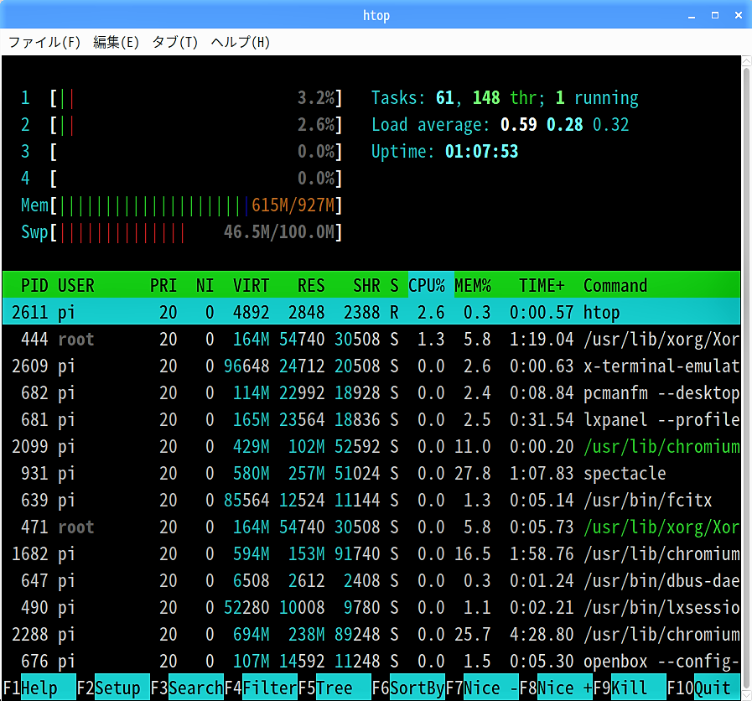Select process PID 2288 chromium row
Screen dimensions: 752x701
(371, 635)
